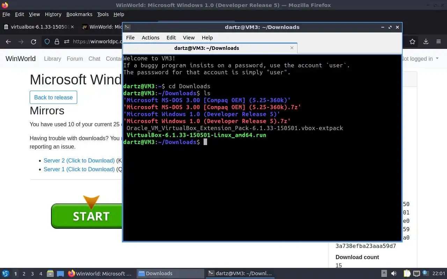The image size is (447, 279).
Task: Click the VirtualBox-6.1.33-150501-Linux_amd64.run filename
Action: (196, 135)
